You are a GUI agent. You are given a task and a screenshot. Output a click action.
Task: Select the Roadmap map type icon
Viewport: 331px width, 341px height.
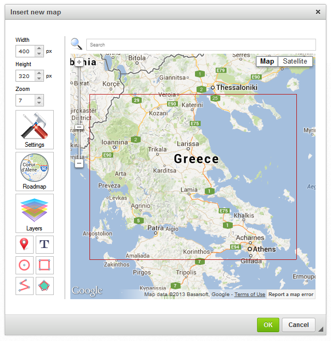(x=35, y=171)
